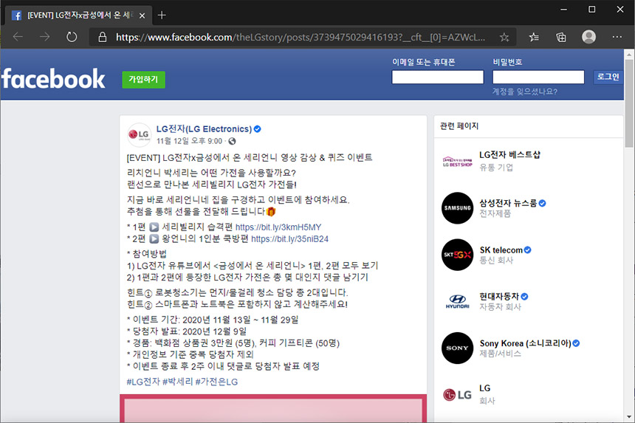
Task: Reload the page with refresh icon
Action: 72,37
